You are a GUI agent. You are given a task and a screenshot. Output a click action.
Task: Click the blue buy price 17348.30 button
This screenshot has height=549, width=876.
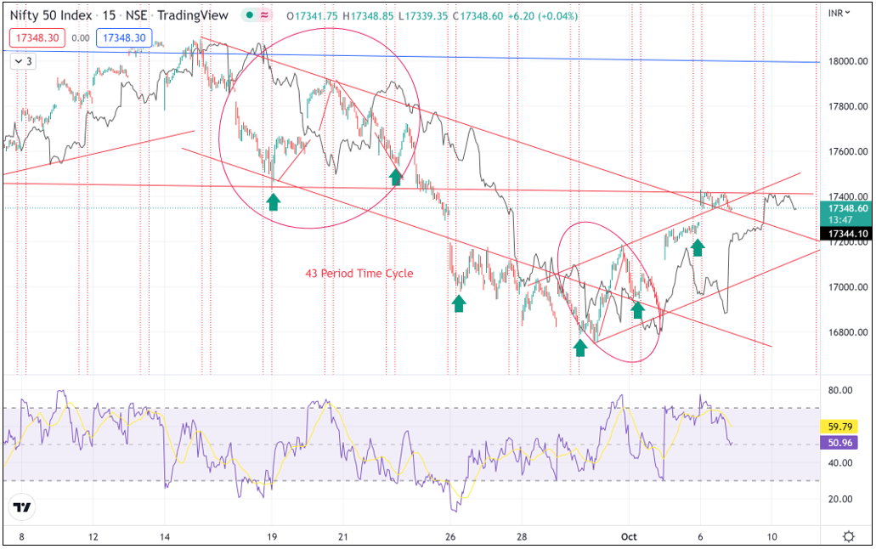(x=124, y=38)
